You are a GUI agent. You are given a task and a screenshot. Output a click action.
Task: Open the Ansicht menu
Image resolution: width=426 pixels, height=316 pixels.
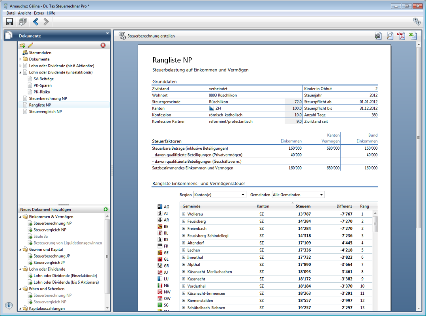click(24, 13)
